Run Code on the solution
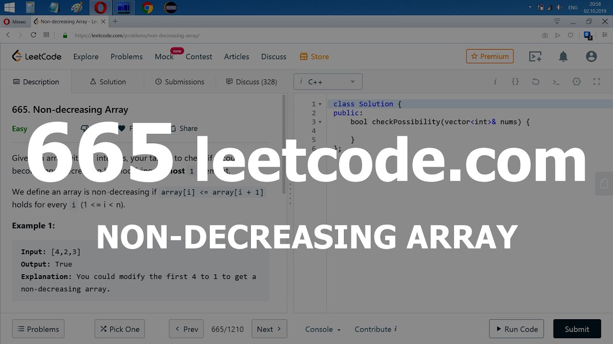 click(516, 329)
